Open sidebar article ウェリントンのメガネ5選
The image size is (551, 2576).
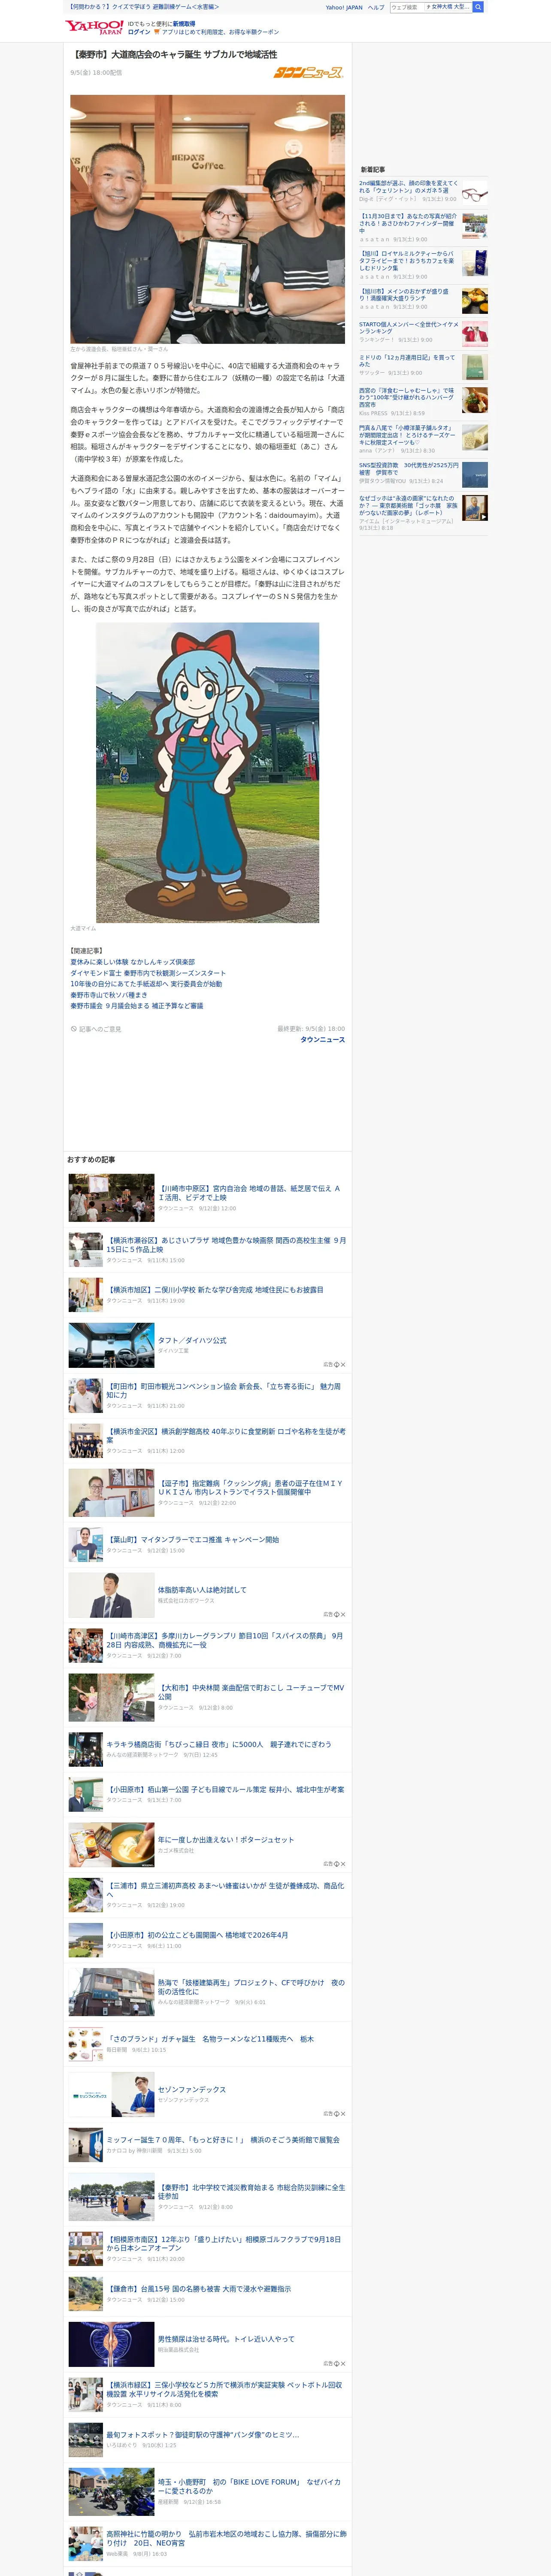click(x=409, y=187)
